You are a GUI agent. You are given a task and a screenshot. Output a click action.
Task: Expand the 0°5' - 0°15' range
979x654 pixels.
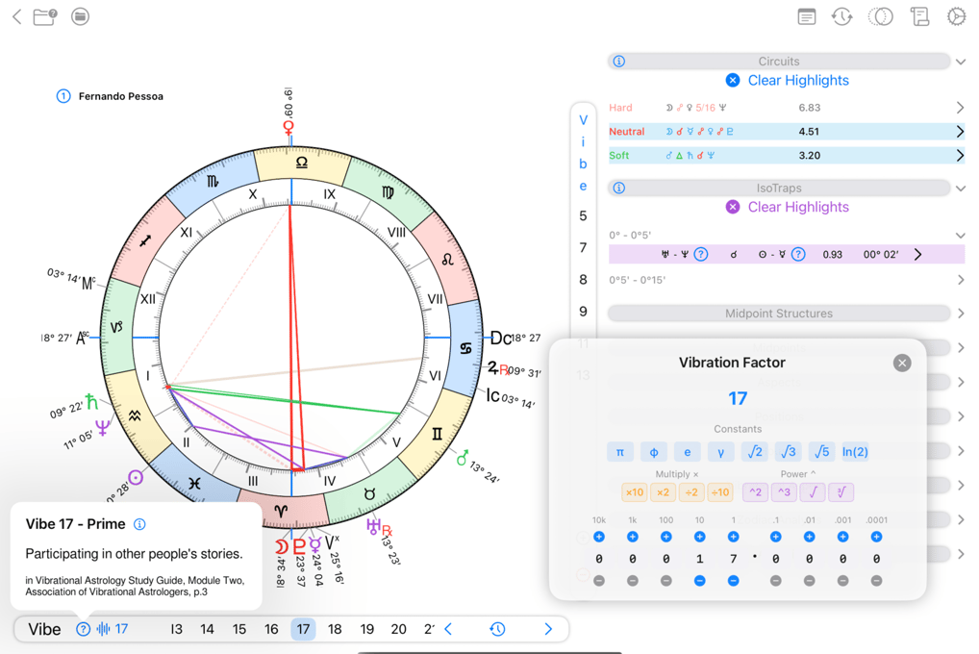pos(961,280)
